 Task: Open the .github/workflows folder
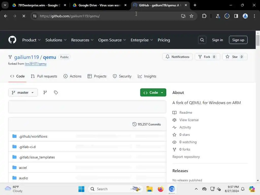pos(33,136)
